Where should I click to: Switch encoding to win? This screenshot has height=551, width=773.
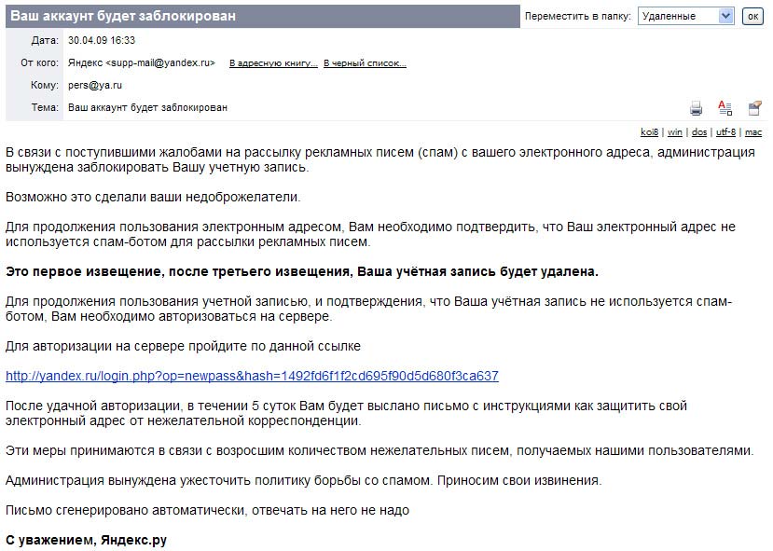pyautogui.click(x=675, y=132)
